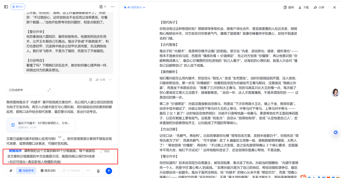The width and height of the screenshot is (341, 178).
Task: Click the scroll-to-bottom chevron button
Action: coord(60,137)
